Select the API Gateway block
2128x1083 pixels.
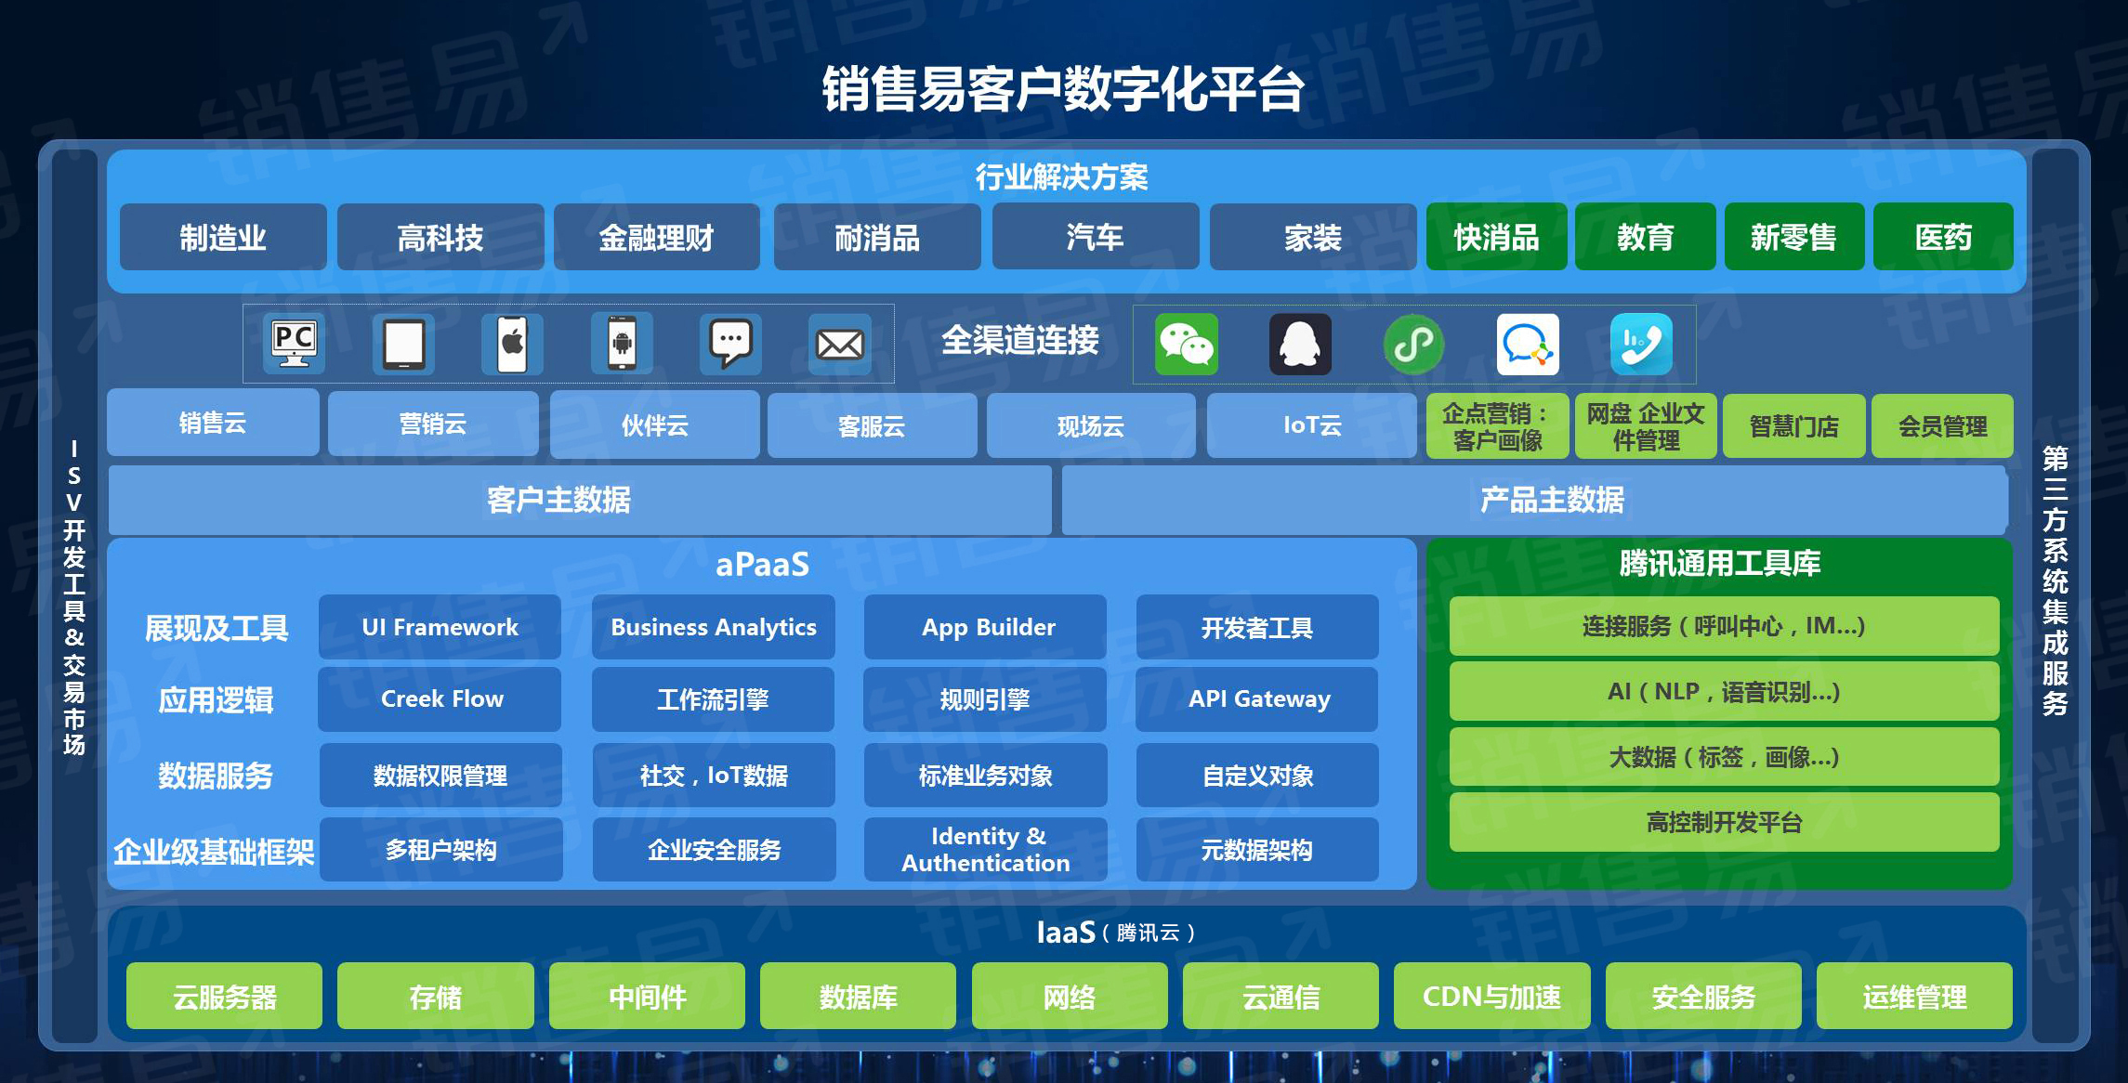[x=1258, y=699]
